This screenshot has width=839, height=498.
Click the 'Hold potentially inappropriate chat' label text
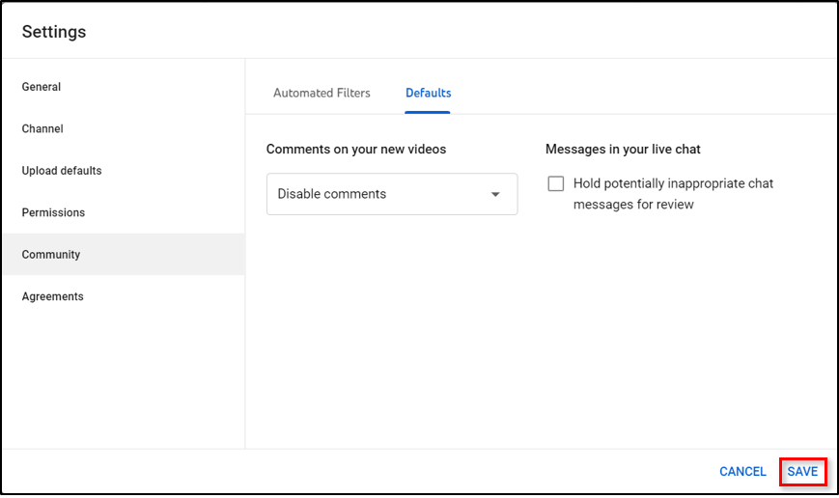pyautogui.click(x=673, y=183)
